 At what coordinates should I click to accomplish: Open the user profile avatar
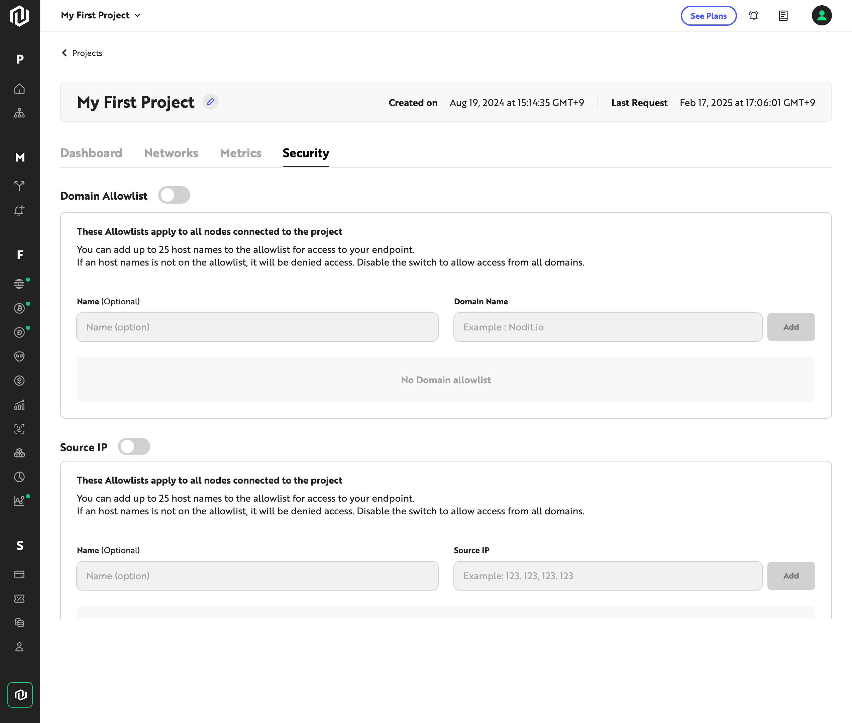tap(821, 16)
